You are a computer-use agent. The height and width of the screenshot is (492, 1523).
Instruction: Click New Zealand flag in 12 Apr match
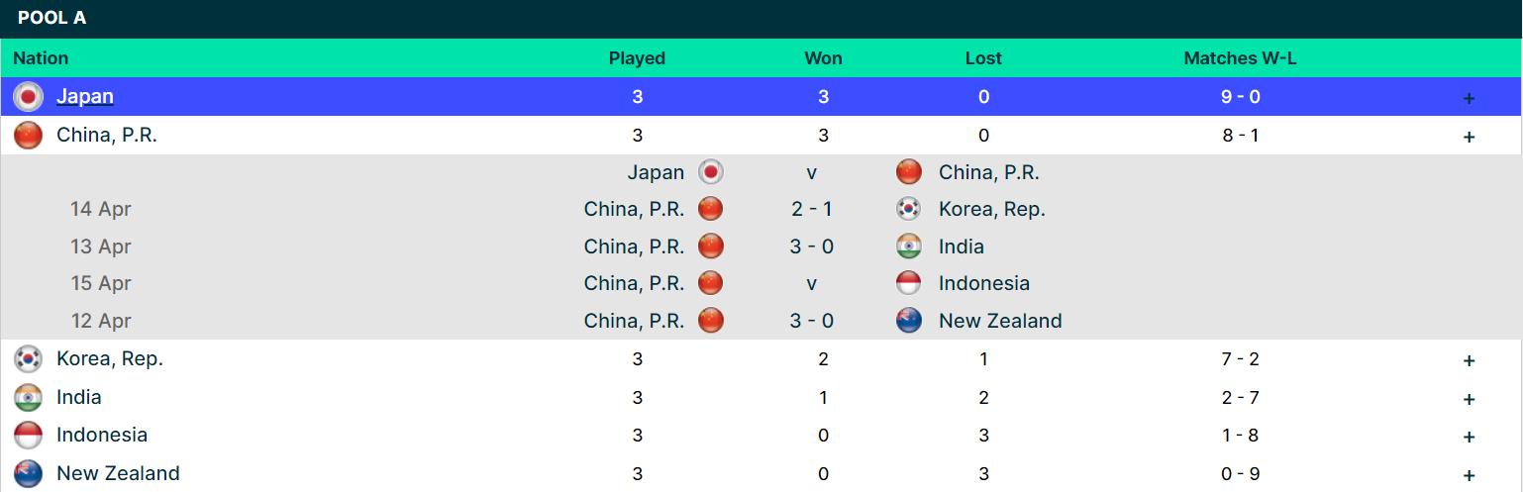click(x=909, y=321)
